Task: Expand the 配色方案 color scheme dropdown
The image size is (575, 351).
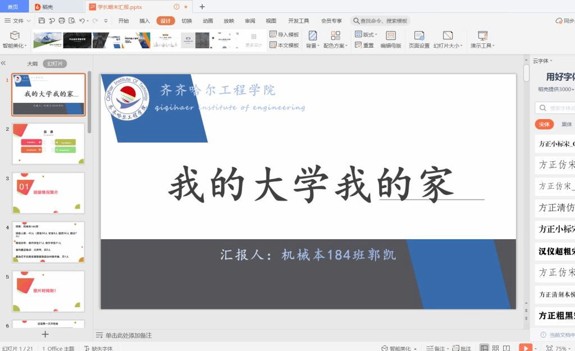Action: (x=335, y=45)
